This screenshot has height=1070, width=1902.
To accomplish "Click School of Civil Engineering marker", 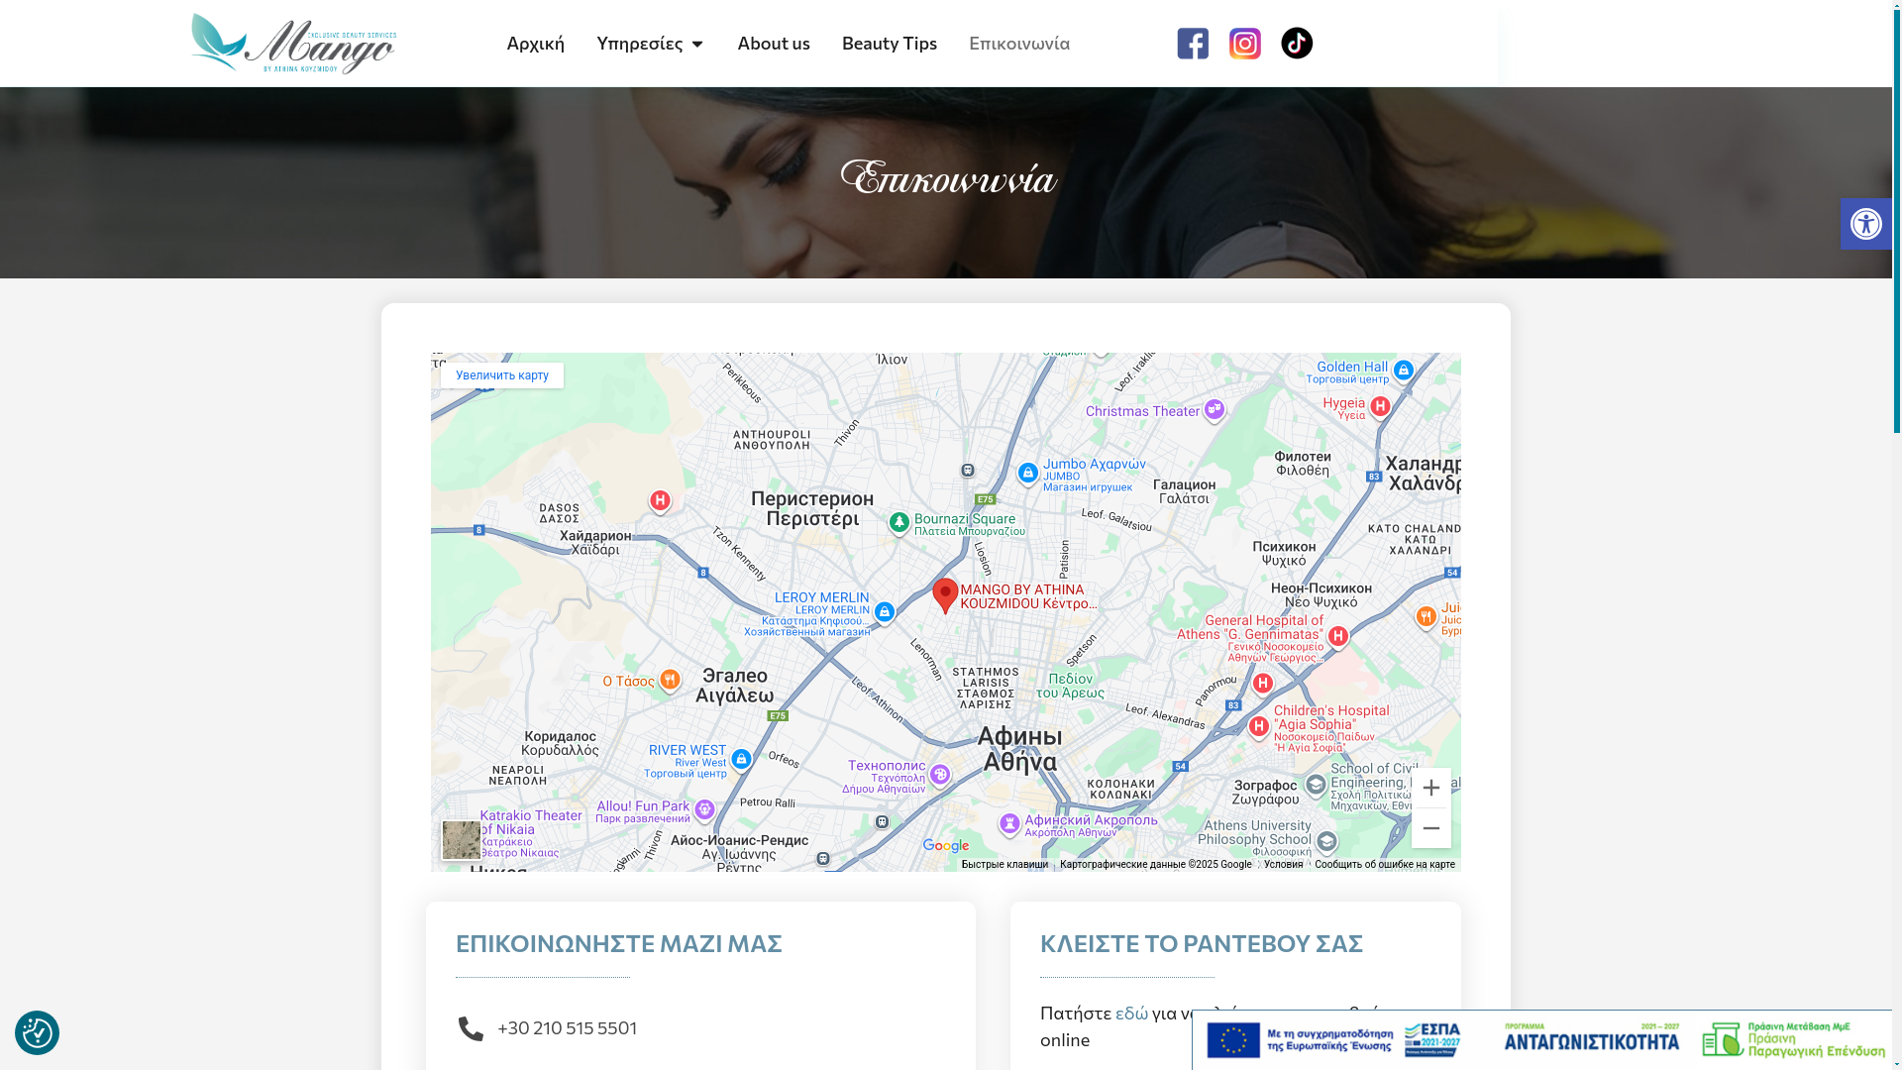I will 1316,786.
